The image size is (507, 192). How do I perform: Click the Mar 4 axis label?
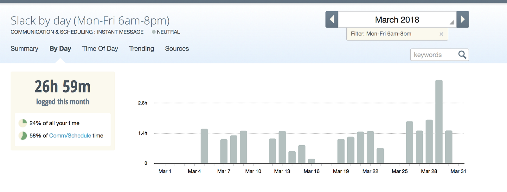click(x=194, y=171)
